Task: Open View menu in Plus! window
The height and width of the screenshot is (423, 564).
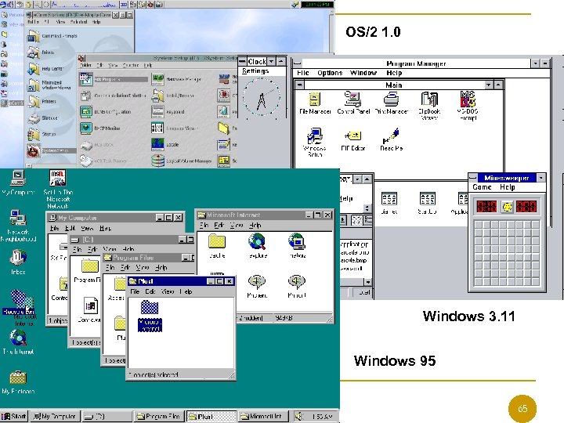Action: click(168, 291)
